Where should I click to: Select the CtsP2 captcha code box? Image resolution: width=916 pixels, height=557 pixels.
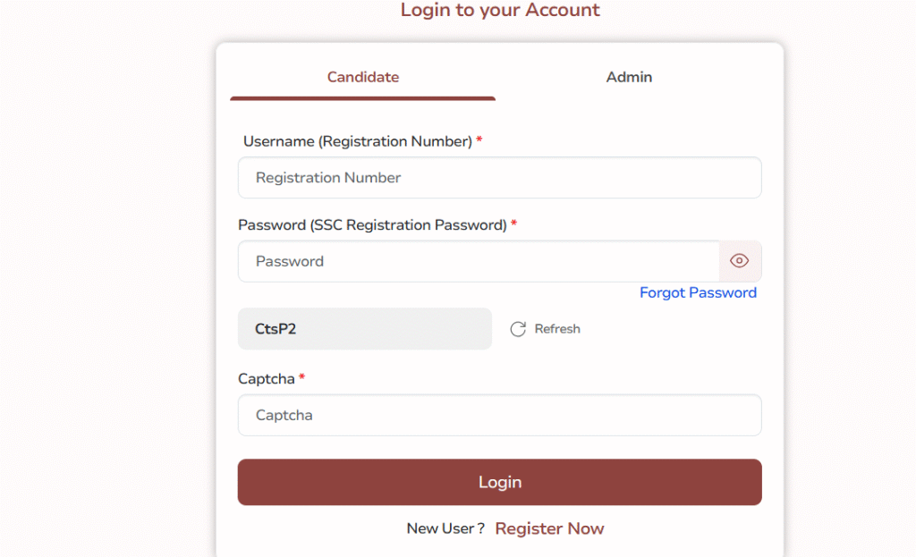pyautogui.click(x=365, y=329)
